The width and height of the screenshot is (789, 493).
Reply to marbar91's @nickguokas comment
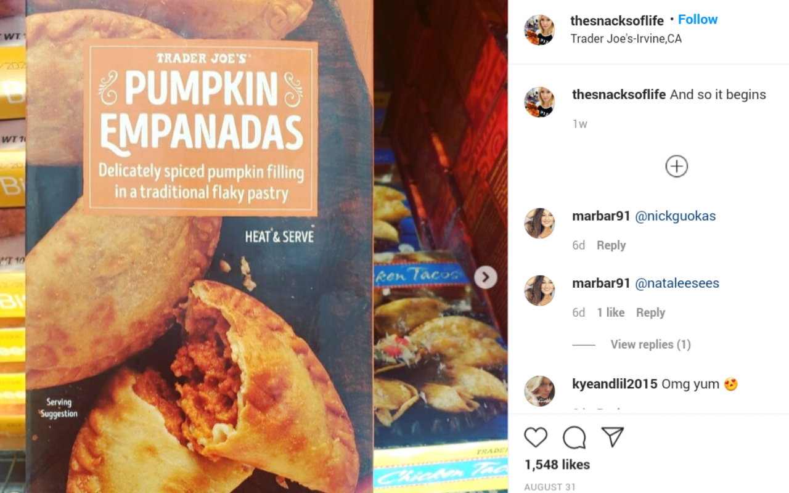tap(611, 245)
